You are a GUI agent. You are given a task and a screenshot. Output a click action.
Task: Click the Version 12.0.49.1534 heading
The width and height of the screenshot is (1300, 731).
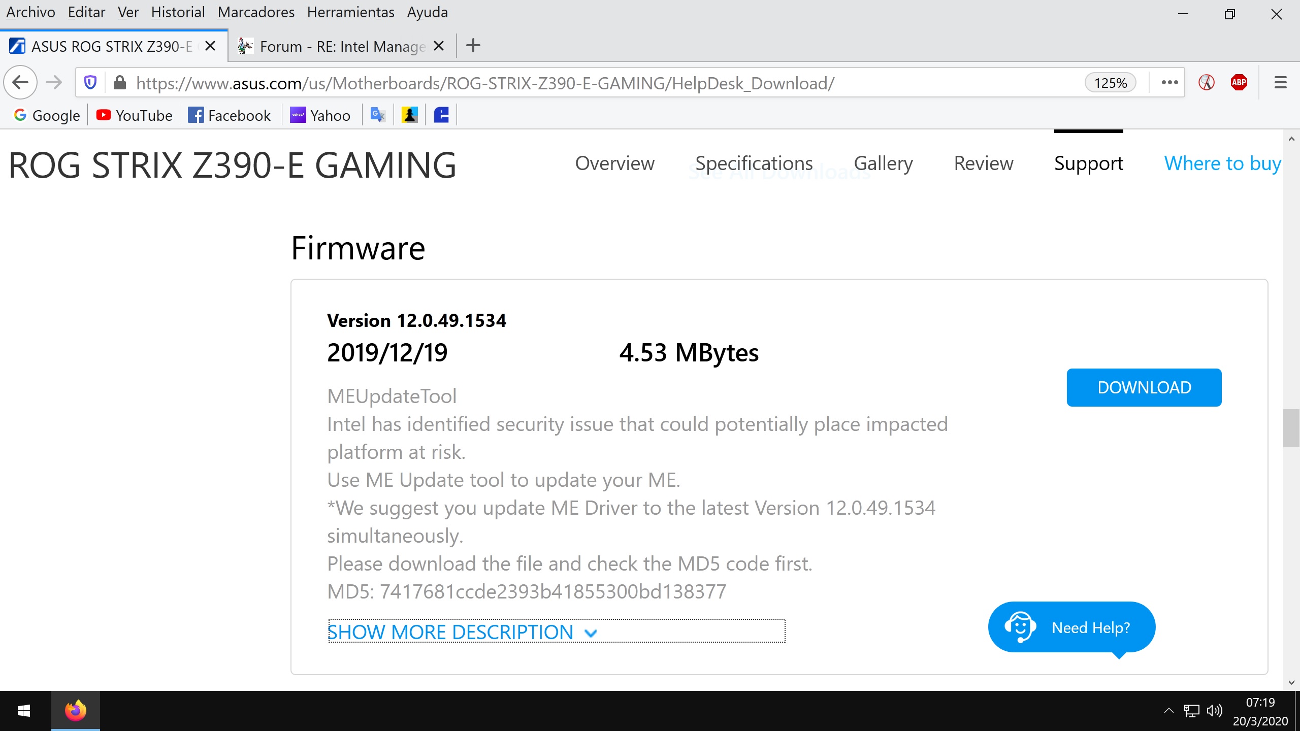click(x=416, y=321)
